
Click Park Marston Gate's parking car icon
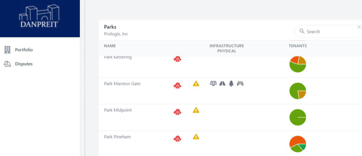pyautogui.click(x=240, y=83)
